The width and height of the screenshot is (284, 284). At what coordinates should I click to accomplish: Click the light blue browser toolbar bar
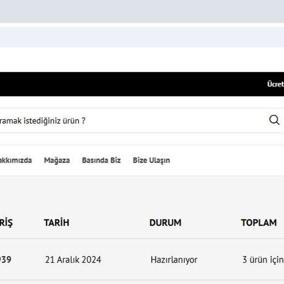coord(142,37)
